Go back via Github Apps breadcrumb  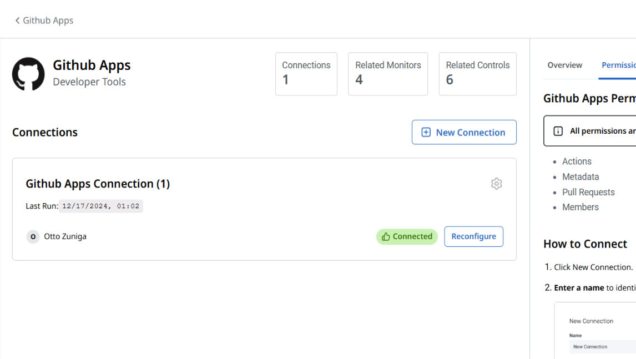(x=44, y=21)
